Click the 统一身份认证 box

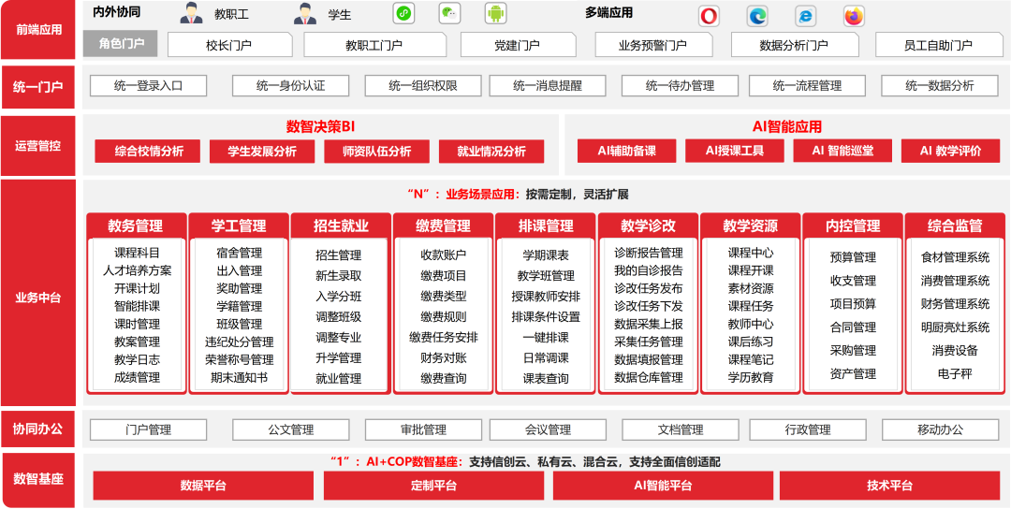[291, 86]
